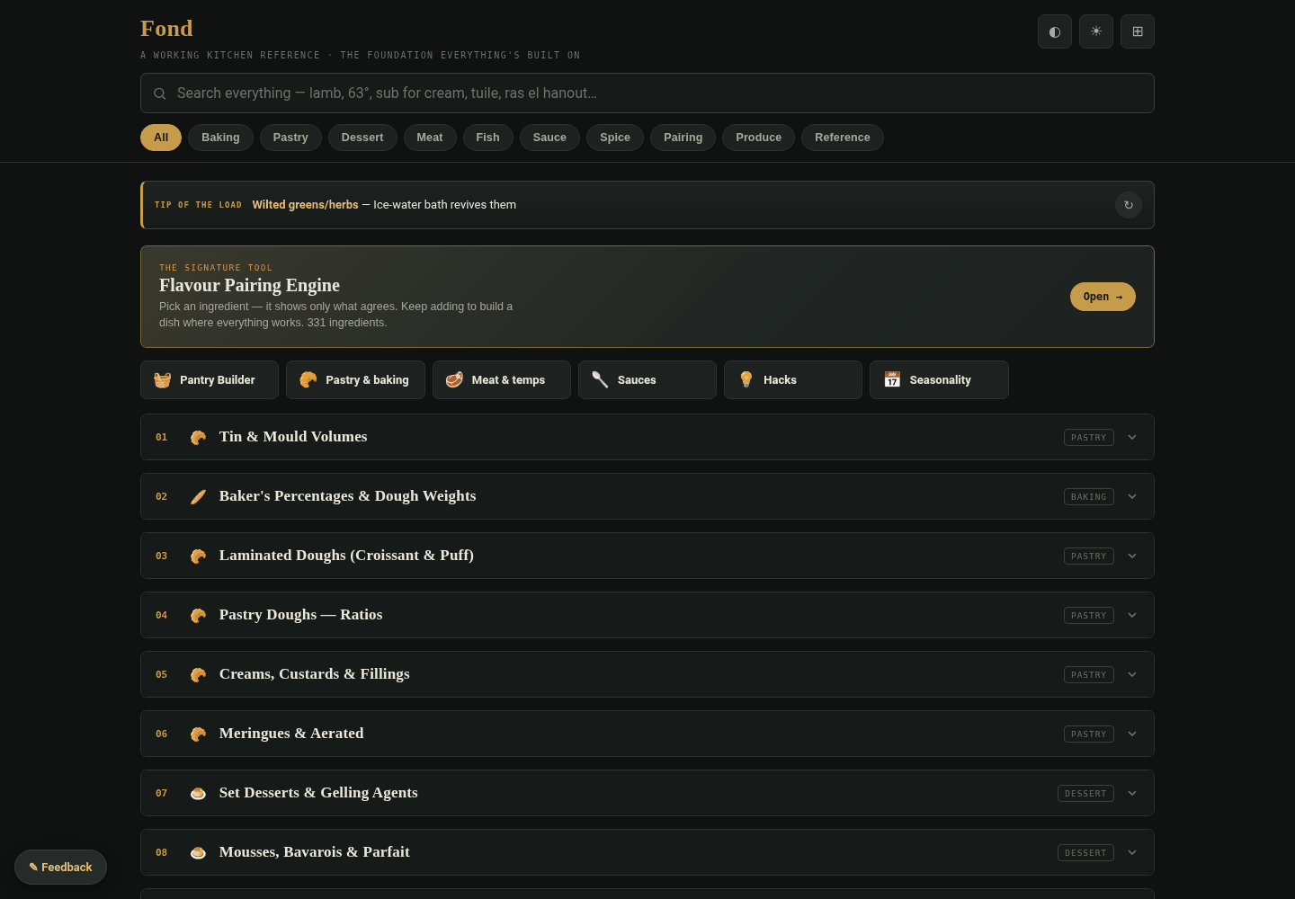Select the All filter chip
The height and width of the screenshot is (899, 1295).
point(161,138)
